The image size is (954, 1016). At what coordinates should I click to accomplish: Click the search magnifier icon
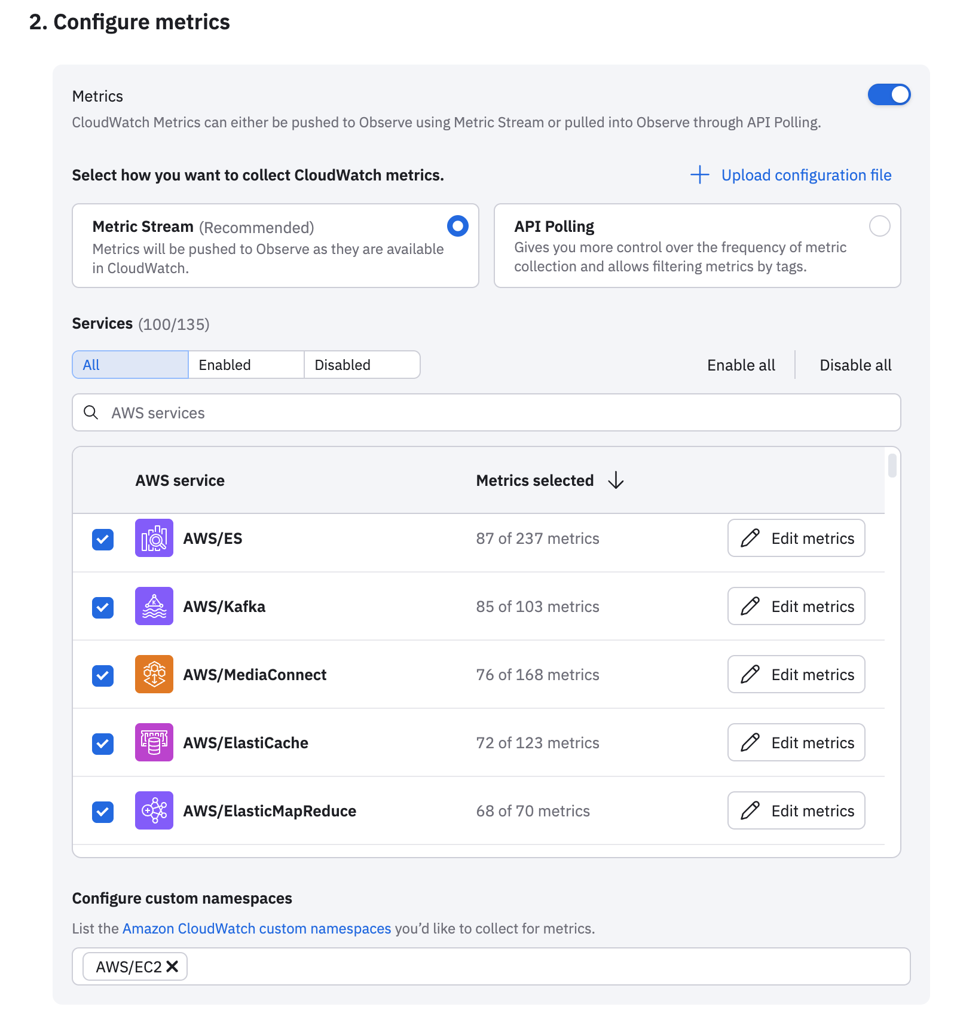(x=91, y=412)
